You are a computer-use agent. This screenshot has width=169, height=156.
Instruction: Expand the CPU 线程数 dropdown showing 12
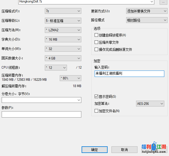pos(56,68)
